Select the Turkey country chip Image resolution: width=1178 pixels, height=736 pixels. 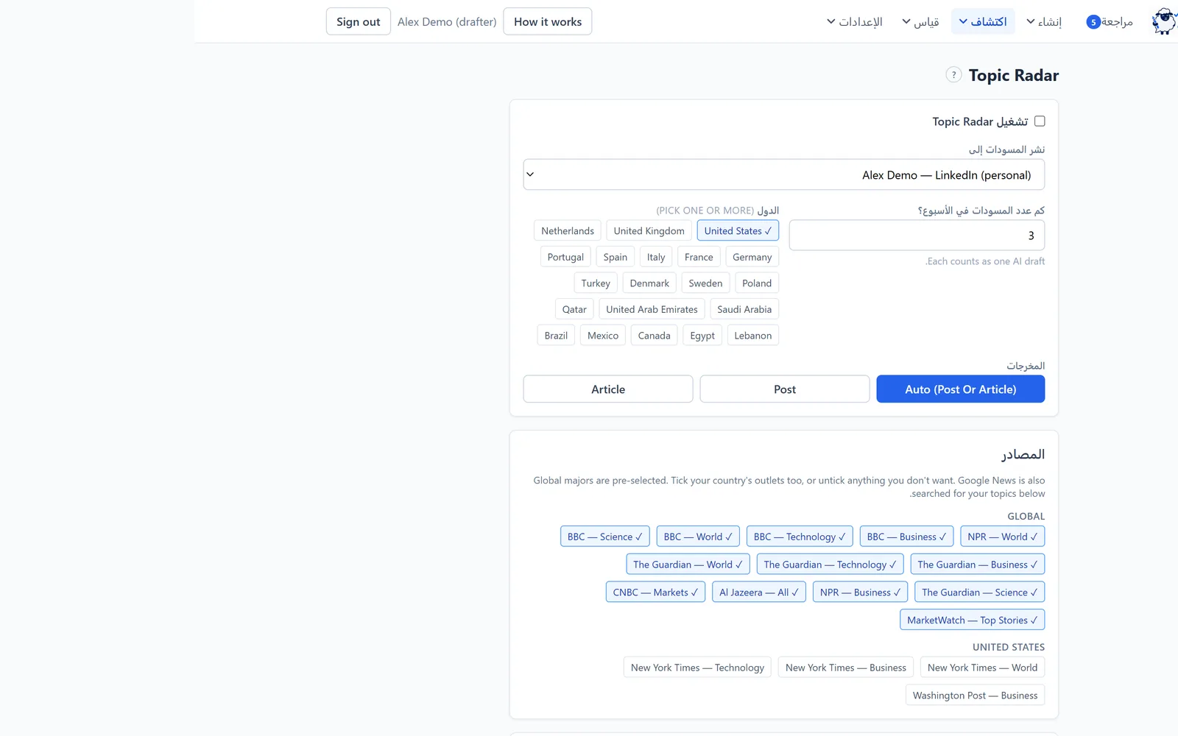click(596, 283)
